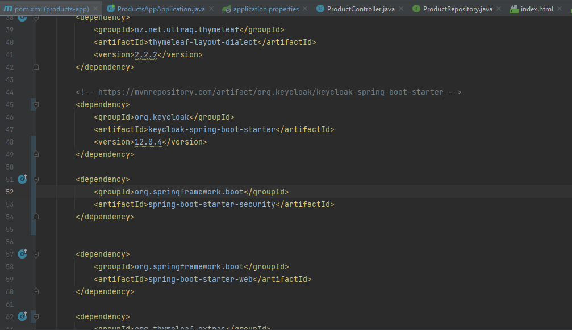Click the fold end marker on line 42

[36, 67]
